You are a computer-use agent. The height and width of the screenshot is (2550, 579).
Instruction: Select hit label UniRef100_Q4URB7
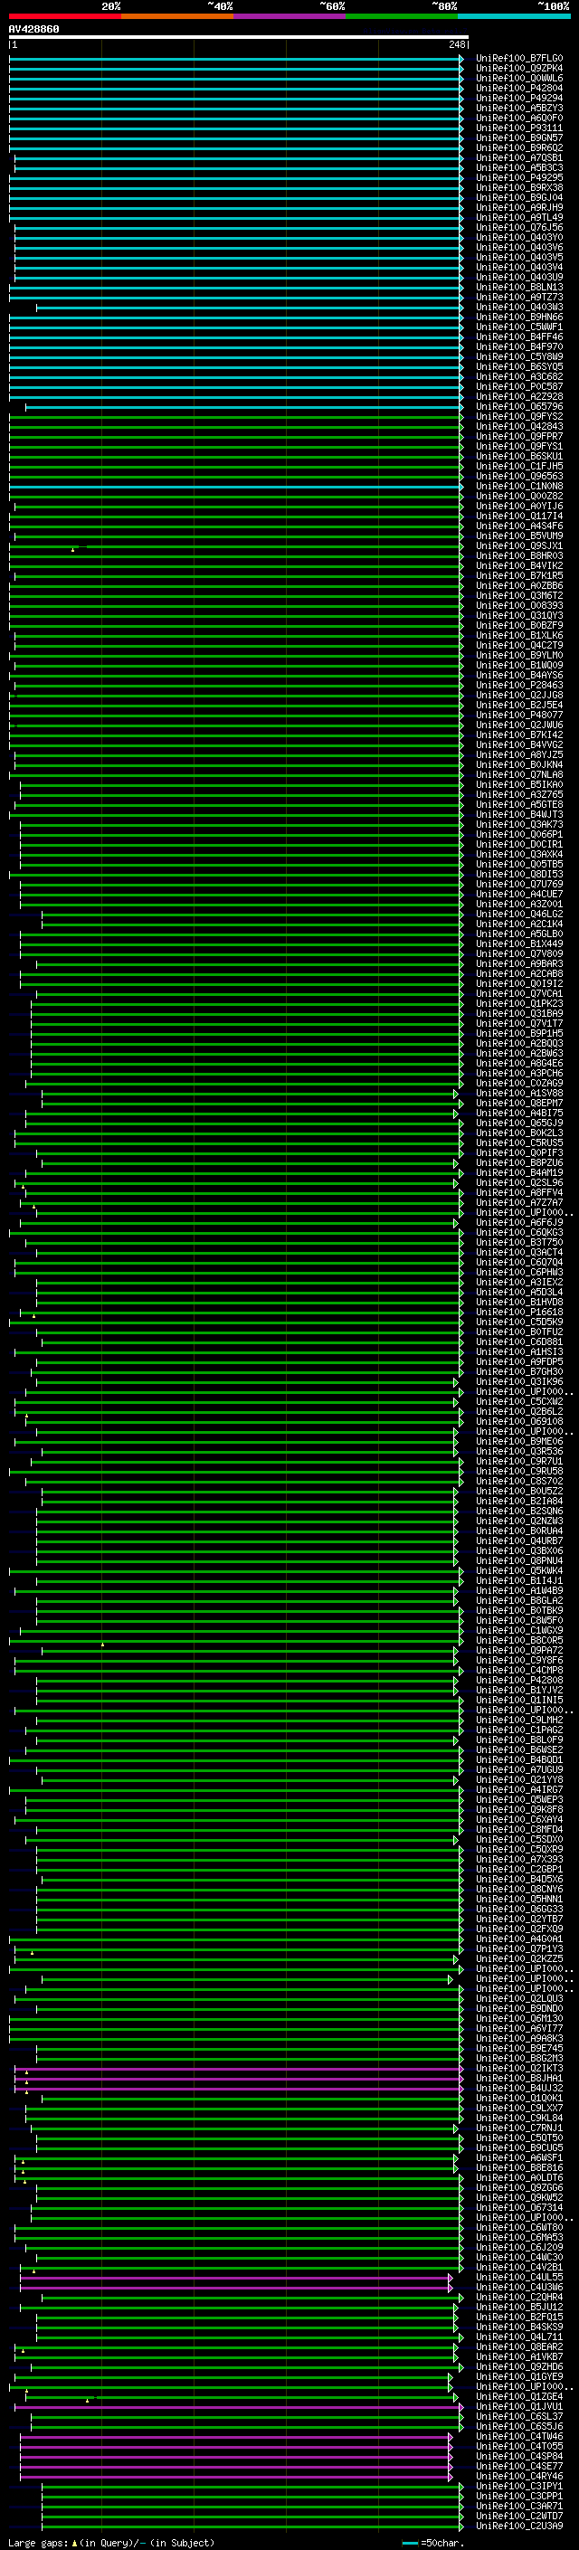pyautogui.click(x=519, y=1541)
